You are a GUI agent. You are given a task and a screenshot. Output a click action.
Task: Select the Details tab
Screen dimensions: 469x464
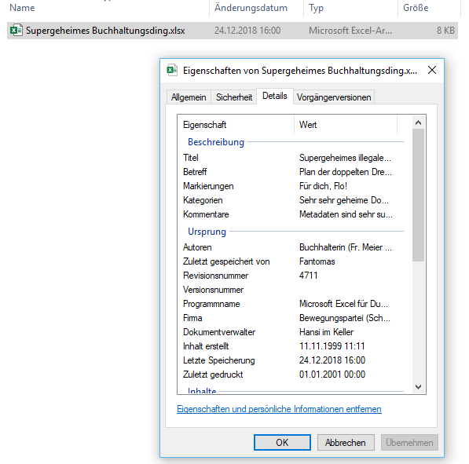point(275,96)
